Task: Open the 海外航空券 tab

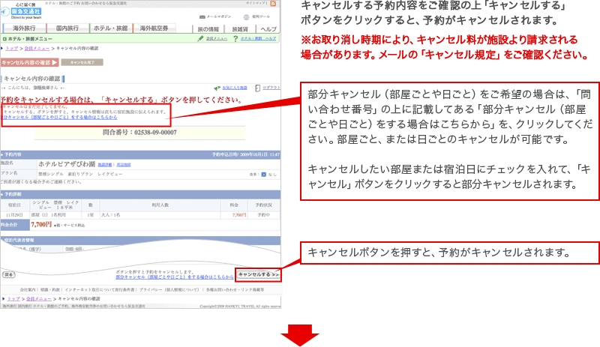Action: click(x=154, y=28)
